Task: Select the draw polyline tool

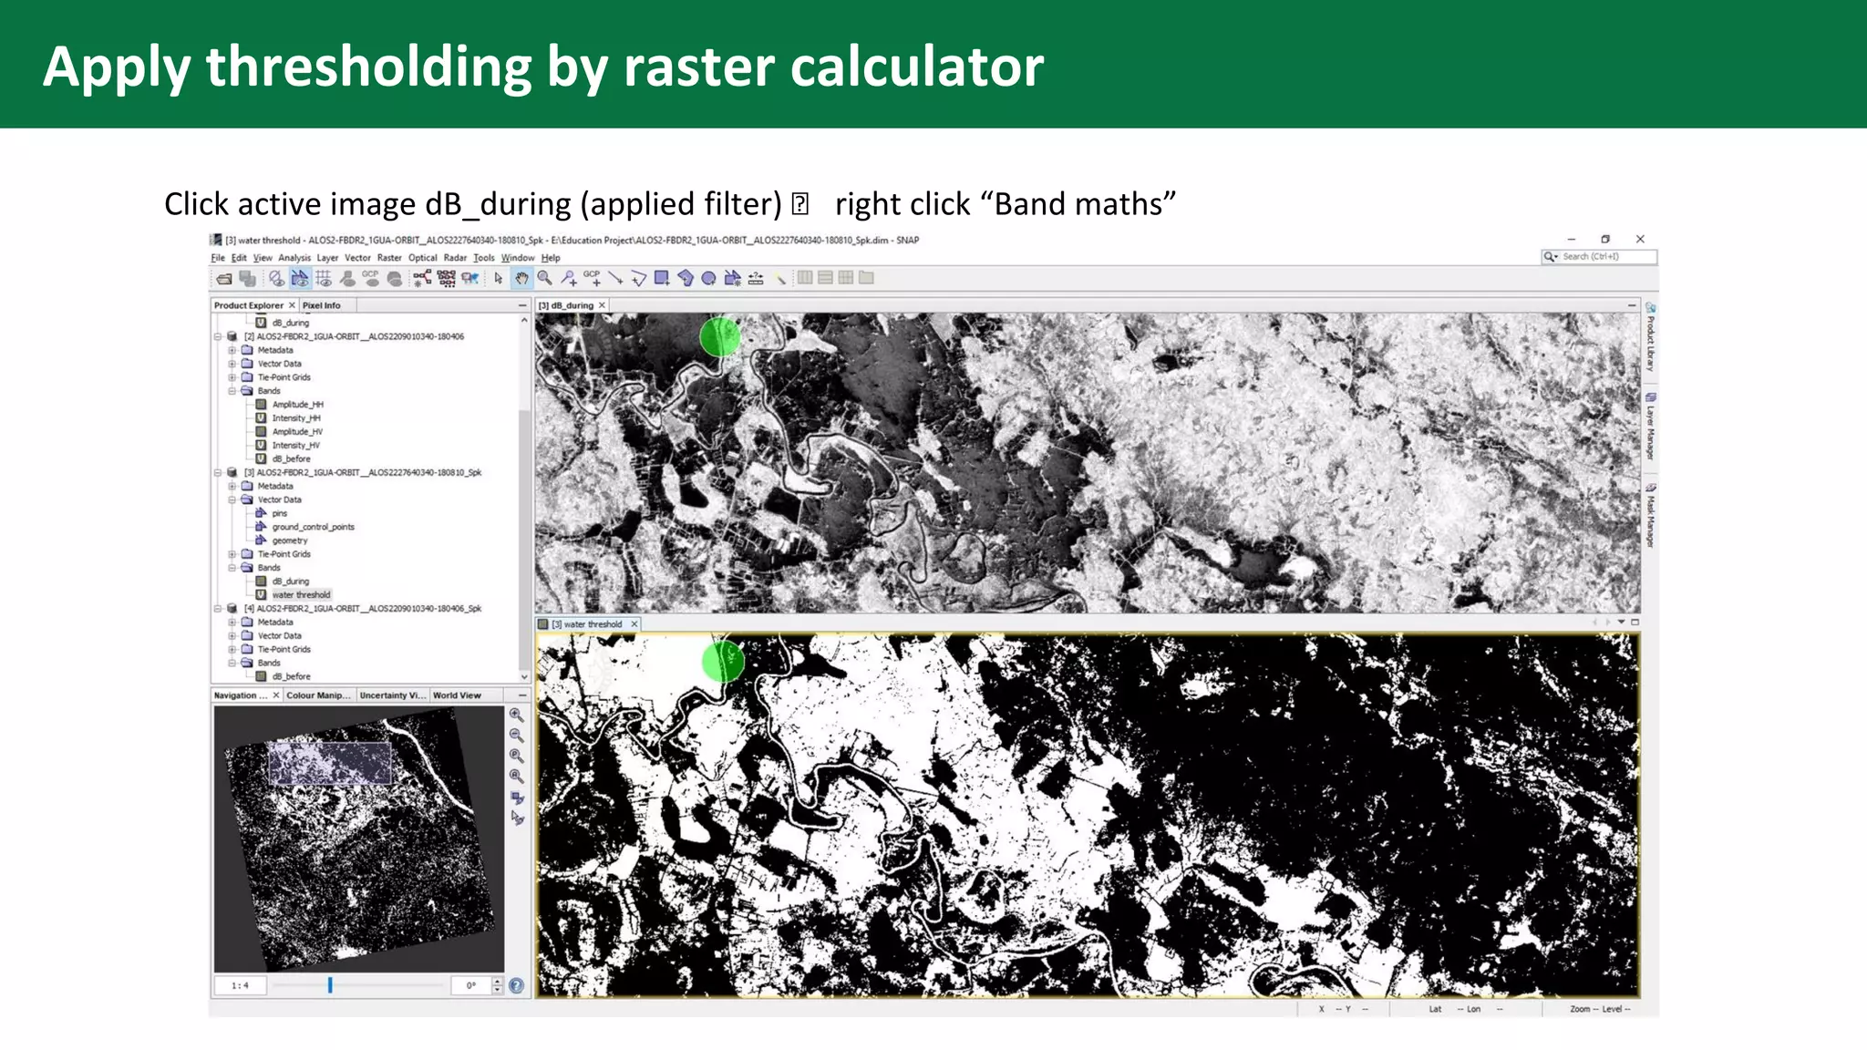Action: click(639, 279)
